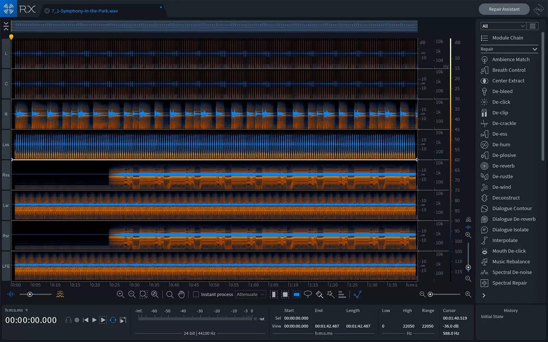The width and height of the screenshot is (548, 342).
Task: Open the Dialogue Contour module
Action: [506, 209]
